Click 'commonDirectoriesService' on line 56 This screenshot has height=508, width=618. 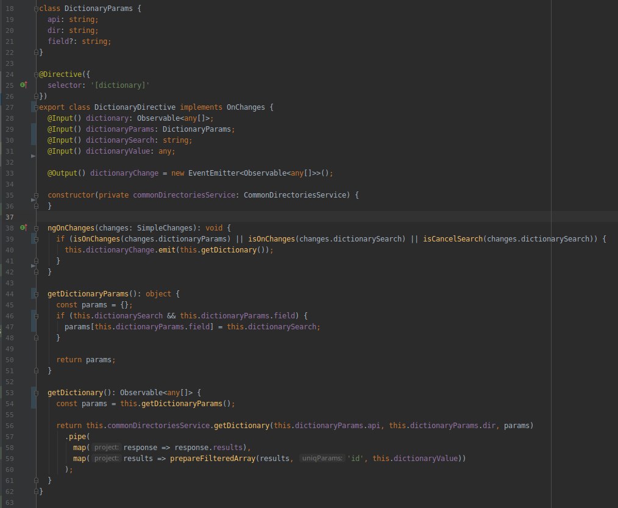(158, 426)
